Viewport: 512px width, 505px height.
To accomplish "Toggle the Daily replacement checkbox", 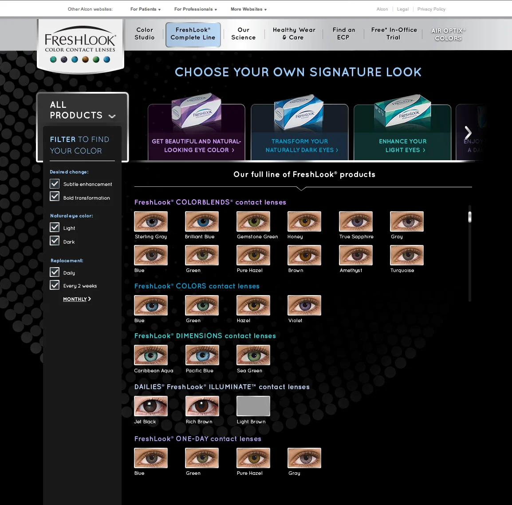I will click(55, 272).
